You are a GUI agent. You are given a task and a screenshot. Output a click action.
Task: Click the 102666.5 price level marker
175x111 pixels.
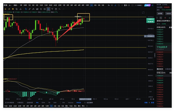(x=150, y=36)
